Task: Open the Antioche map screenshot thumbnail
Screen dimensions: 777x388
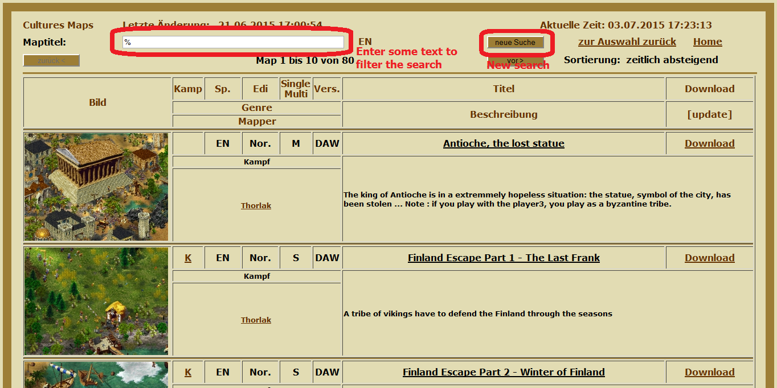Action: tap(96, 187)
